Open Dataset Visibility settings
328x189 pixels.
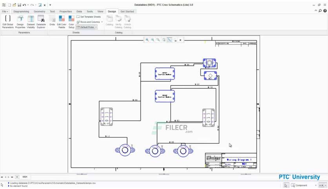31,21
